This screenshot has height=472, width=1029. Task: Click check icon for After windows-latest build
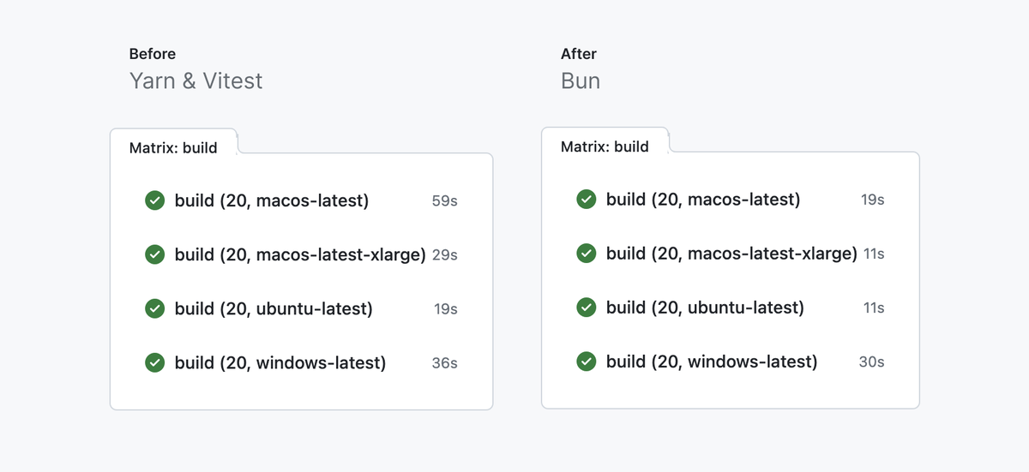tap(587, 361)
